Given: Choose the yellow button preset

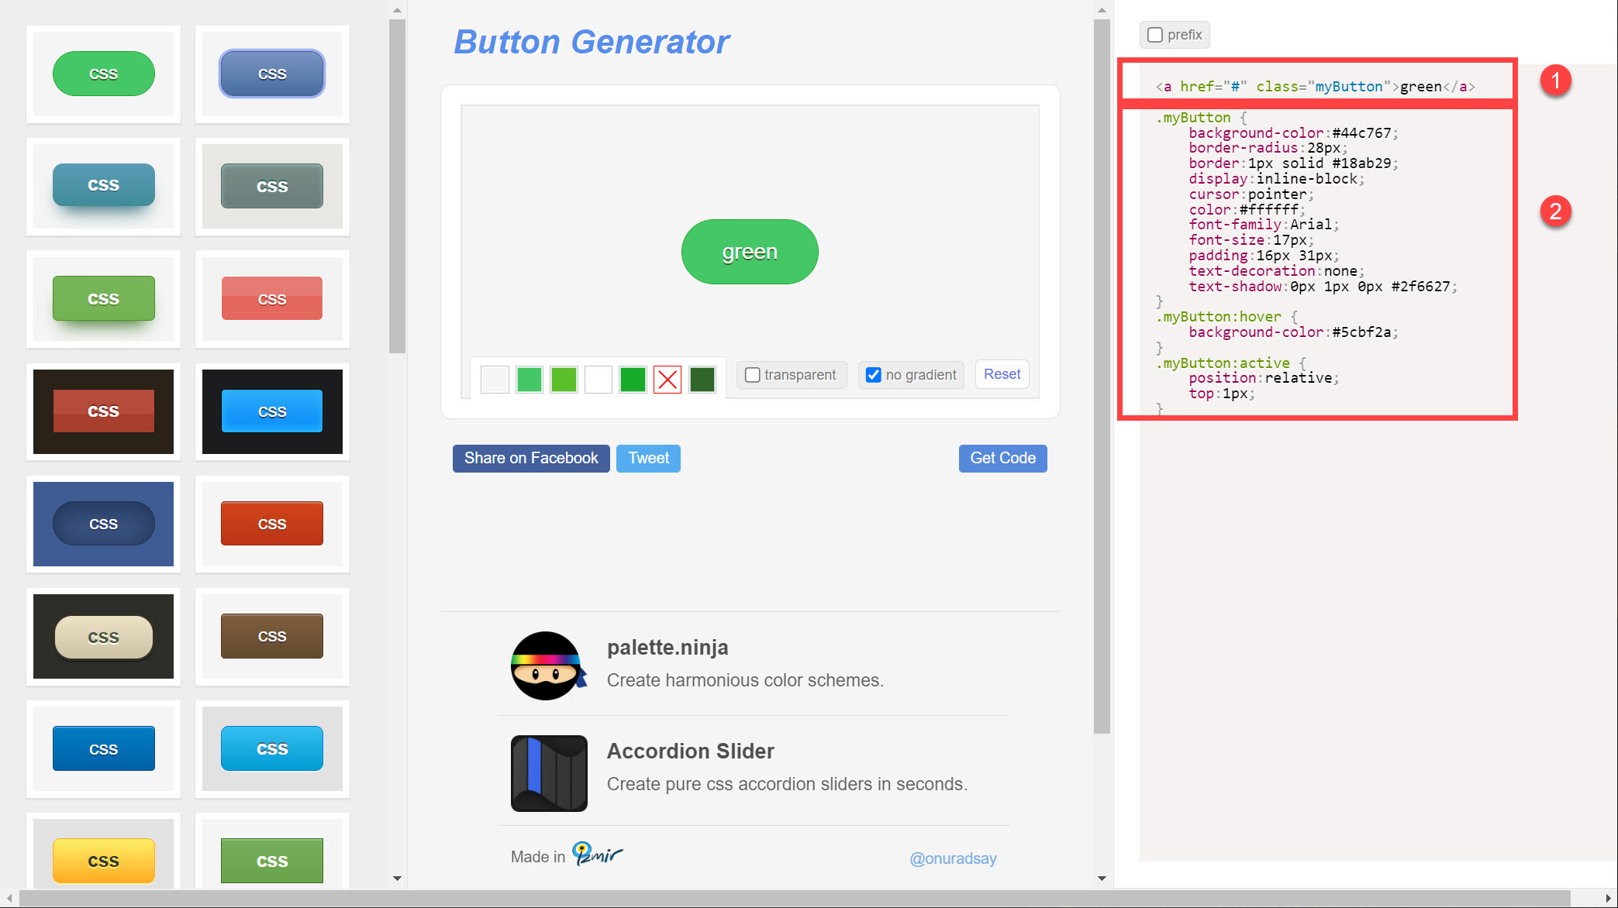Looking at the screenshot, I should (x=103, y=860).
